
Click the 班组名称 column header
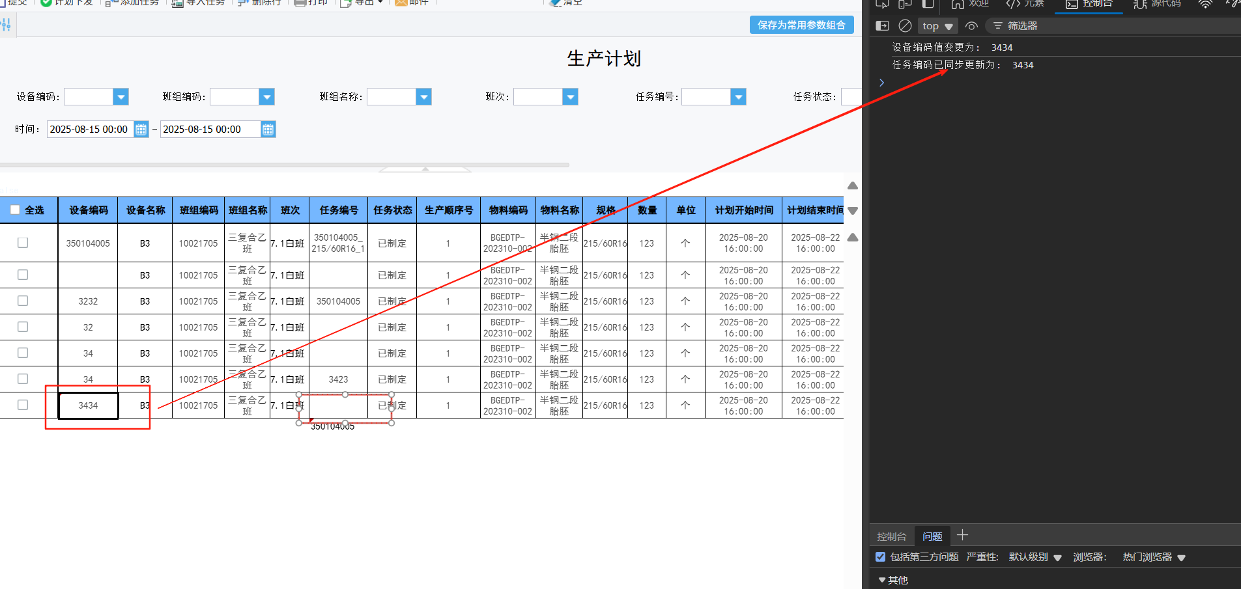coord(248,210)
